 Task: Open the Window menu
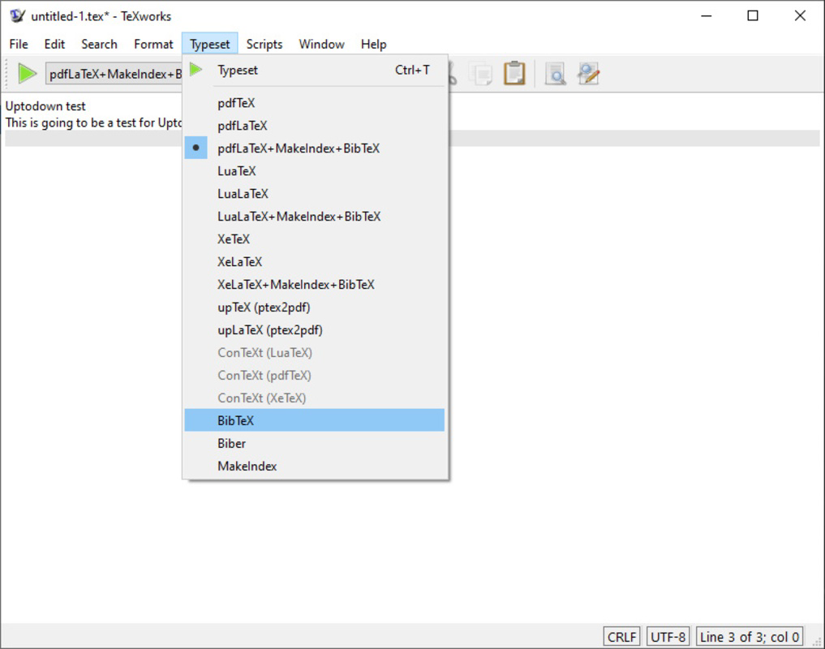(321, 45)
